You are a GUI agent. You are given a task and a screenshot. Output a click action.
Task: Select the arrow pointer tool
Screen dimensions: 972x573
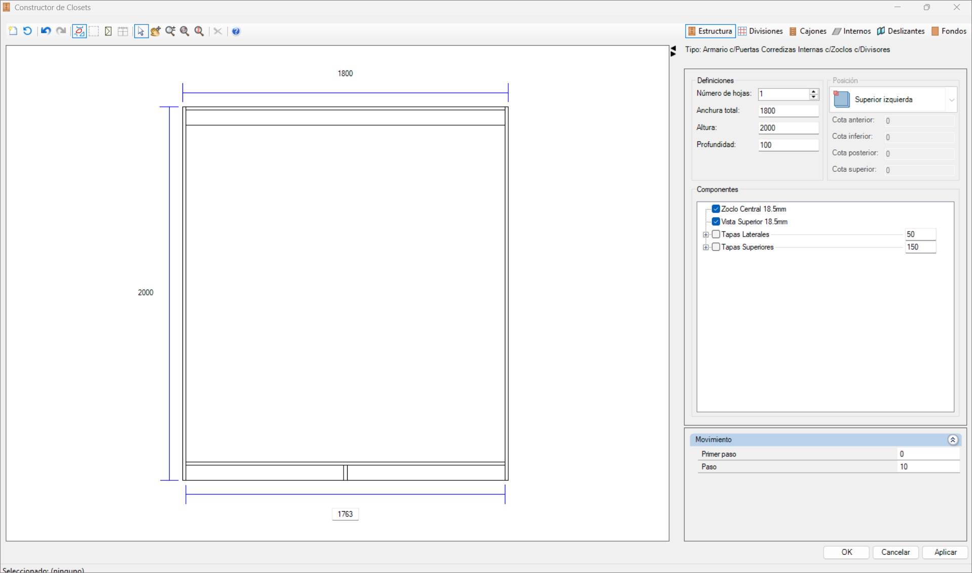(141, 31)
